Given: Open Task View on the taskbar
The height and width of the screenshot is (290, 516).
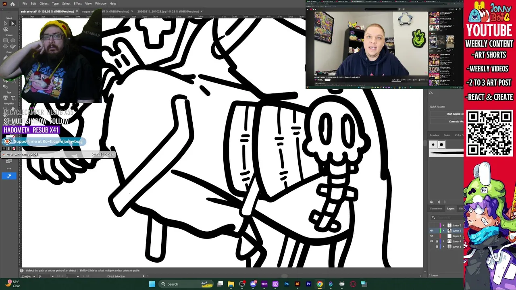Looking at the screenshot, I should click(x=220, y=284).
